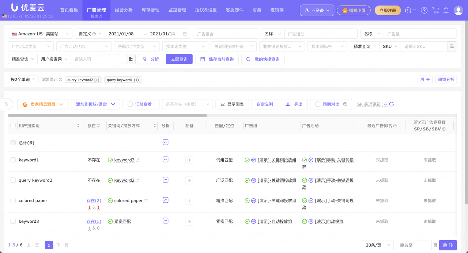This screenshot has height=253, width=468.
Task: Refresh SP latest update
Action: (x=392, y=104)
